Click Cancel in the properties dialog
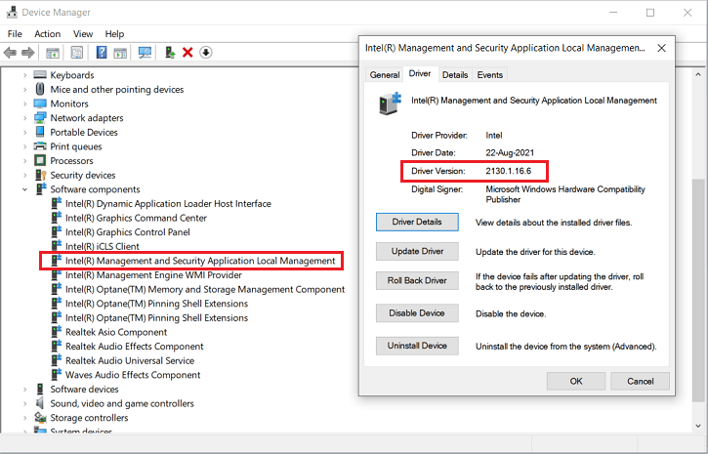Image resolution: width=708 pixels, height=454 pixels. 641,382
